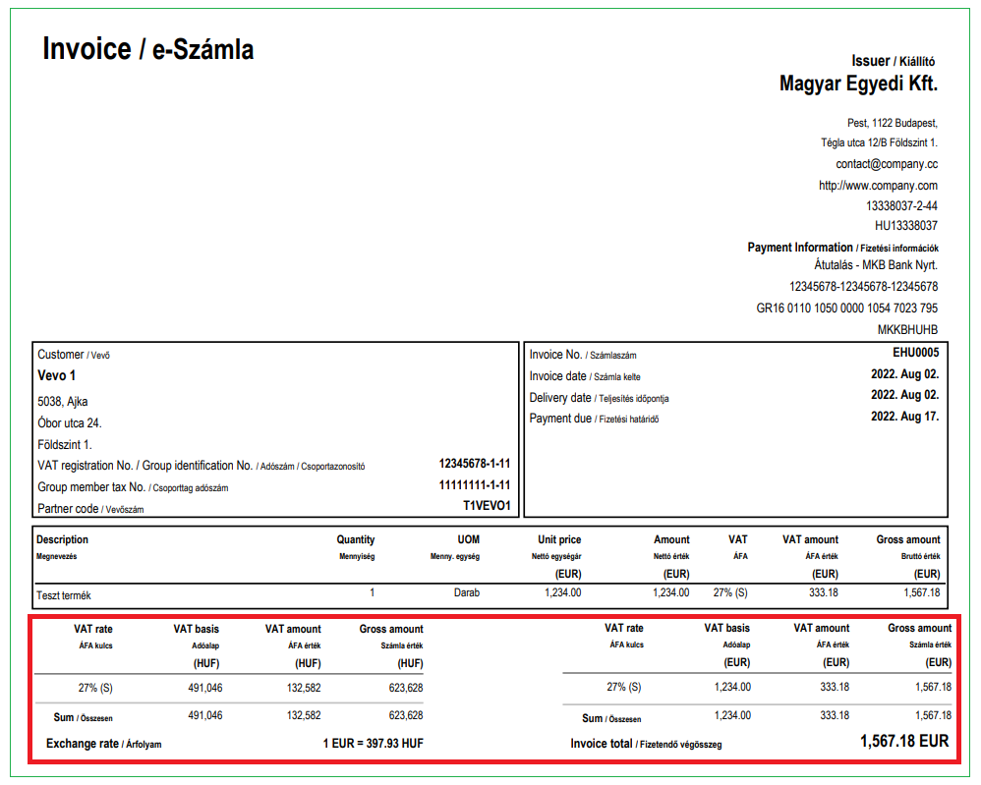Screen dimensions: 981x785
Task: Select the IBAN GR16 0110 1050 0000 1054 7023 795
Action: (847, 308)
